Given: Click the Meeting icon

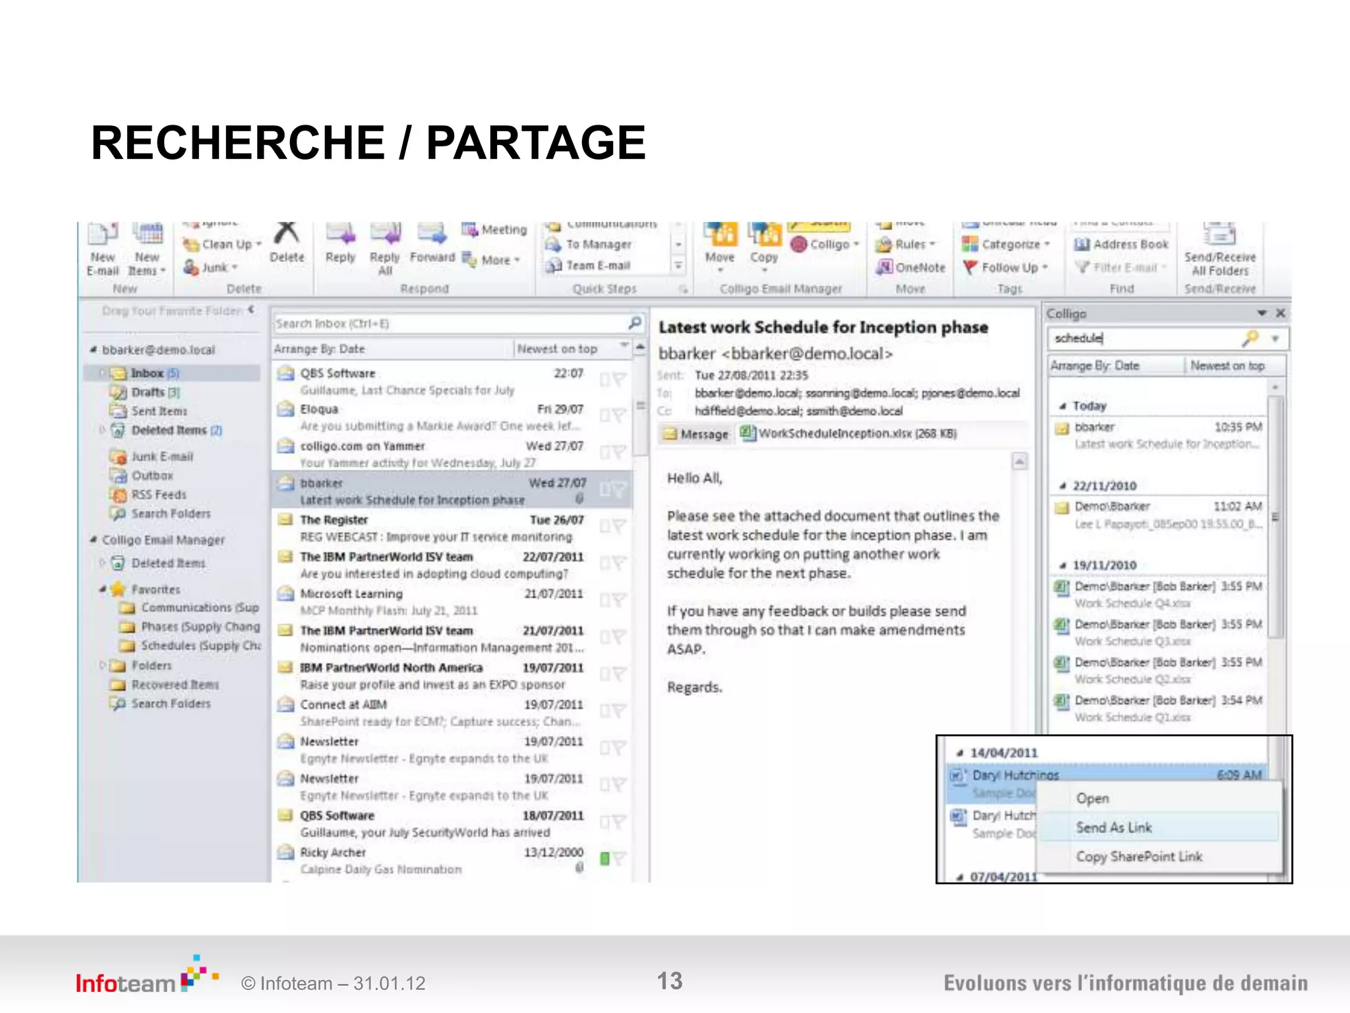Looking at the screenshot, I should (469, 230).
